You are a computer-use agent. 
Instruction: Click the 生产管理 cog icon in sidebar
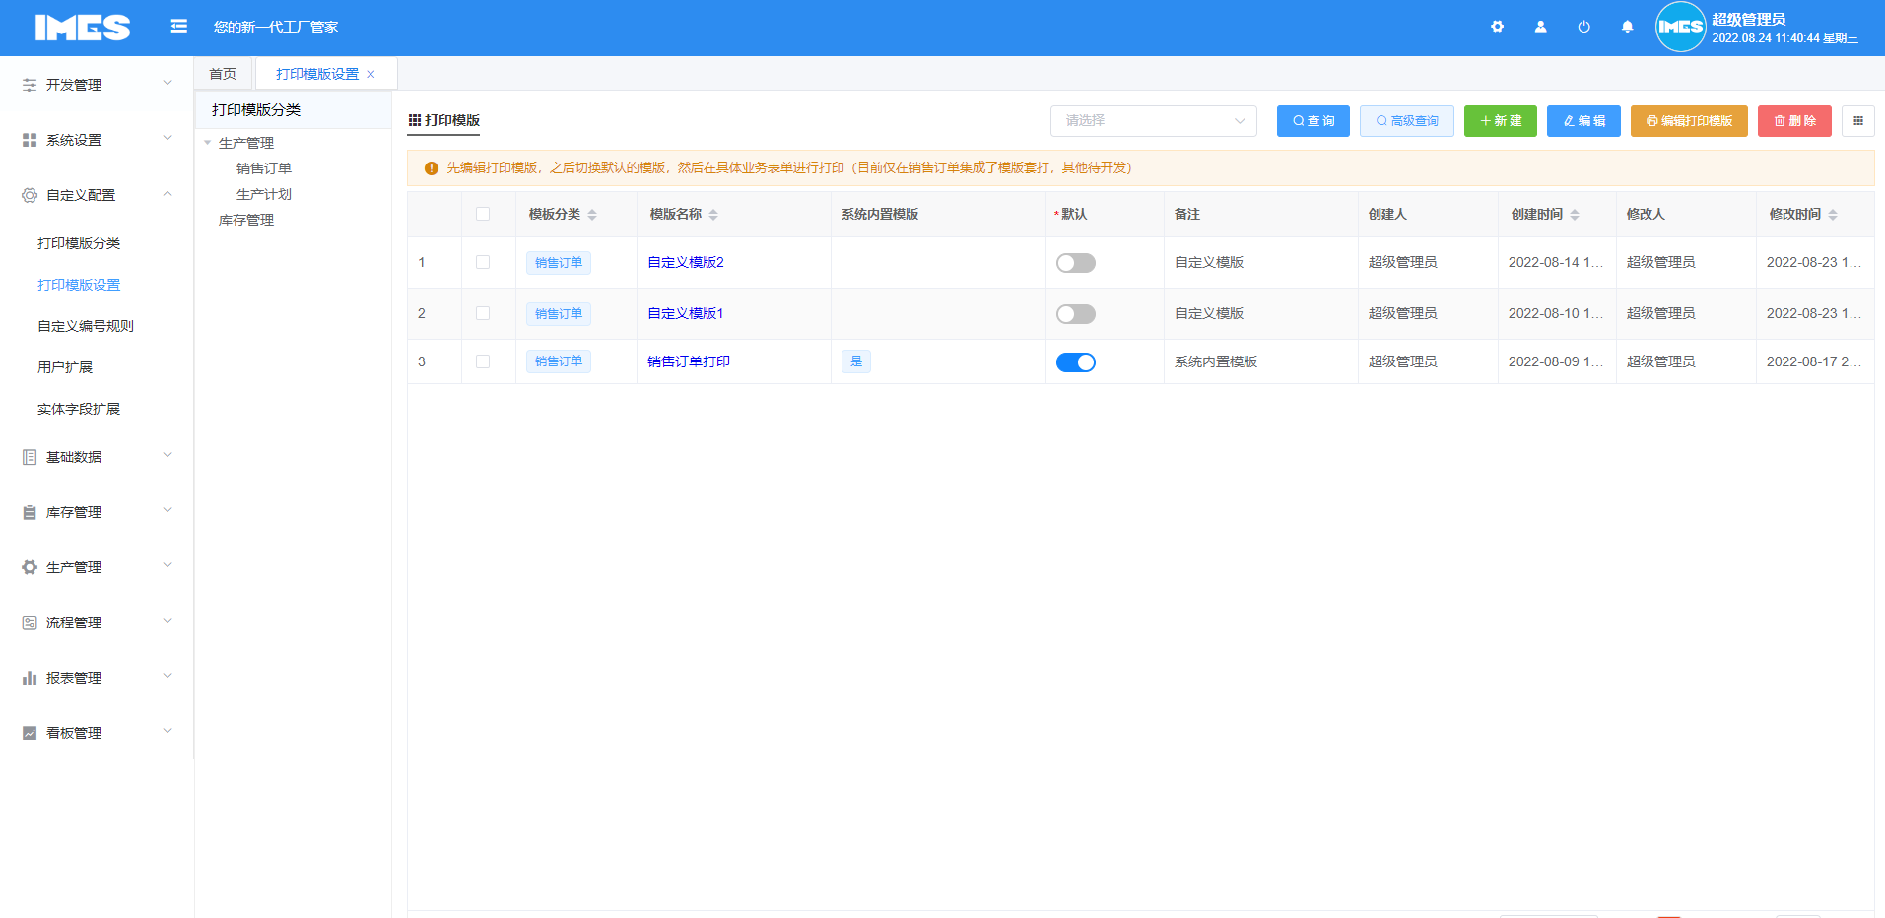coord(30,567)
